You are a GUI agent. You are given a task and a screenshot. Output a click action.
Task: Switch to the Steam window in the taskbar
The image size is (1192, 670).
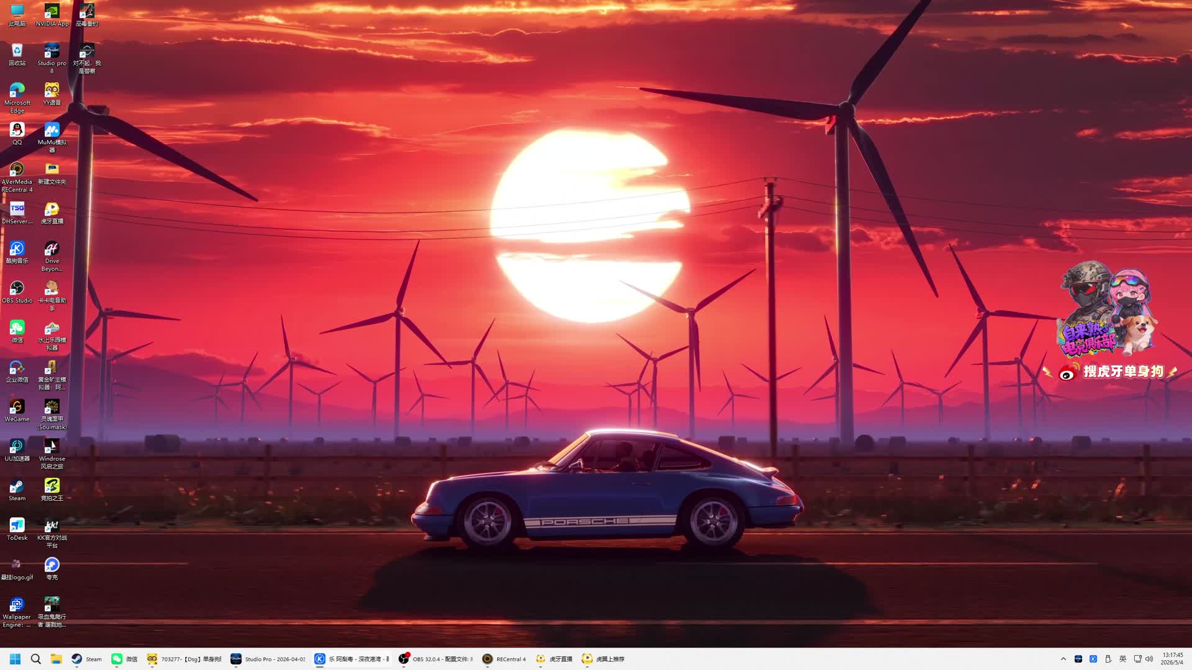click(86, 659)
